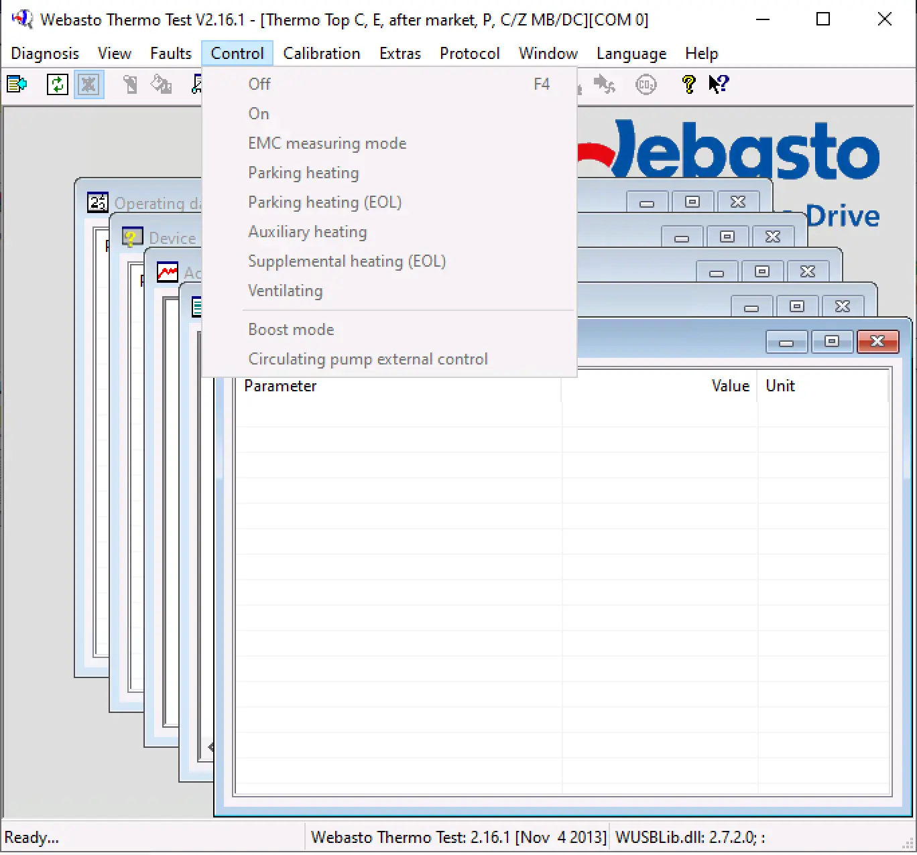Click the context help arrow-question icon

pos(719,84)
